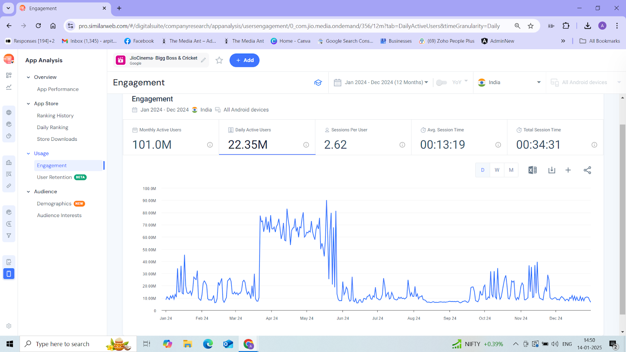
Task: Switch chart granularity to Daily
Action: (x=483, y=170)
